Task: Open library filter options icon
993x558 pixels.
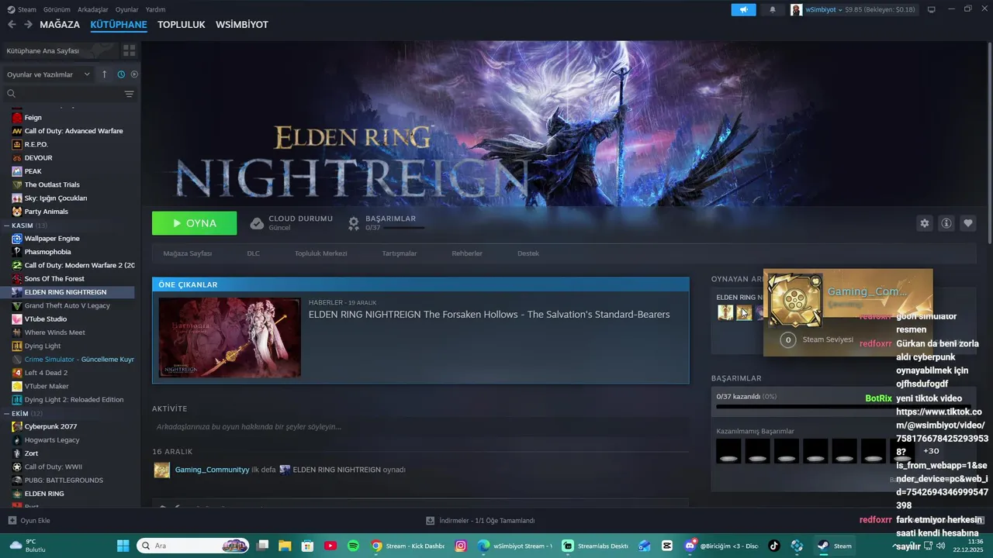Action: [129, 94]
